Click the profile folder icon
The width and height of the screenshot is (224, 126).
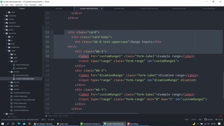tap(12, 86)
